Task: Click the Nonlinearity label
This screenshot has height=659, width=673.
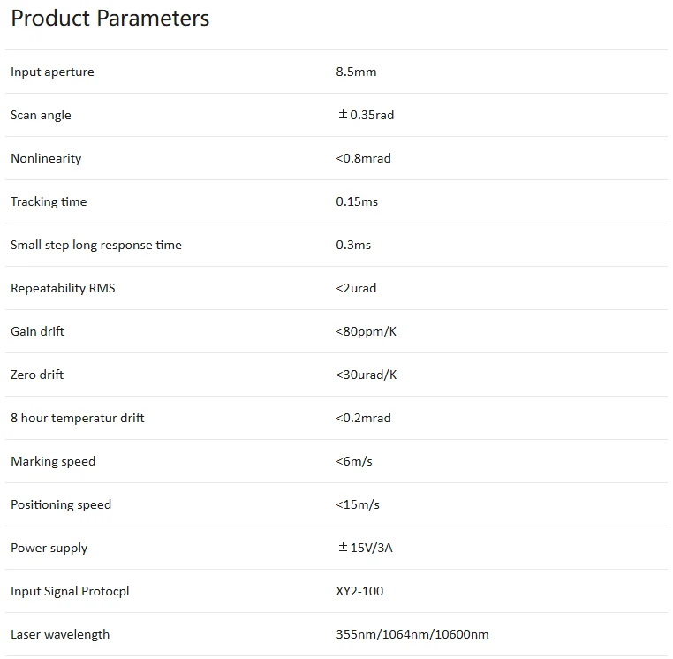Action: (x=46, y=158)
